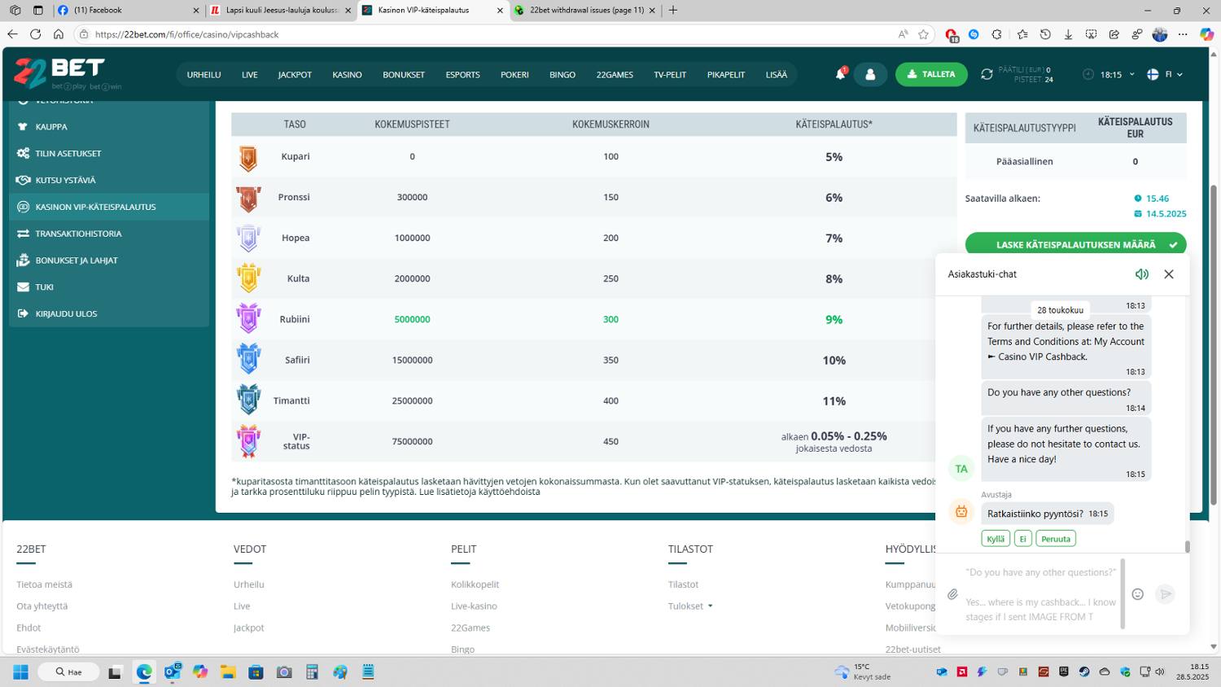
Task: Expand the Tulokset footer dropdown
Action: pos(690,606)
